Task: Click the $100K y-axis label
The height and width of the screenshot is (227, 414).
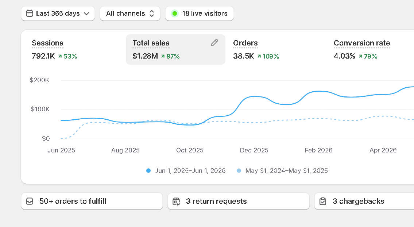Action: point(40,109)
